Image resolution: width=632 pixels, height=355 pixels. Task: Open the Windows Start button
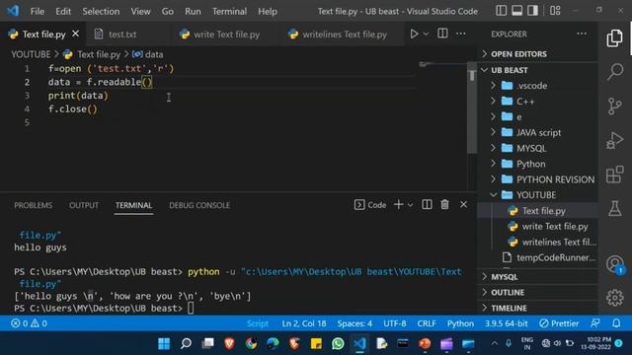(x=164, y=343)
